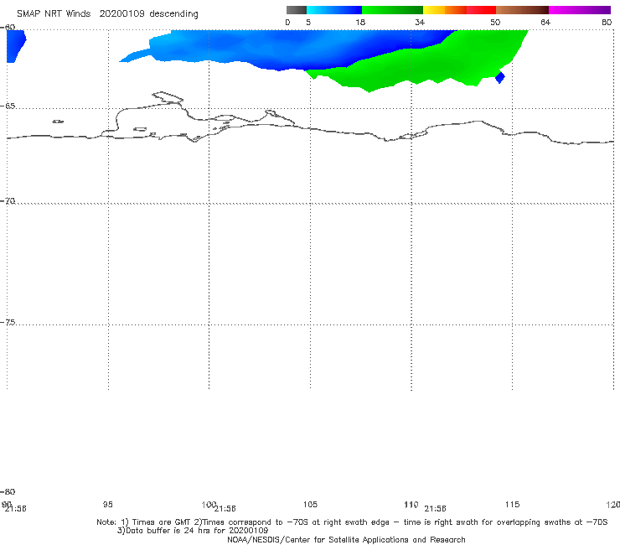Click the small blue diamond near 115 longitude
Screen dimensions: 620x545
pos(500,77)
